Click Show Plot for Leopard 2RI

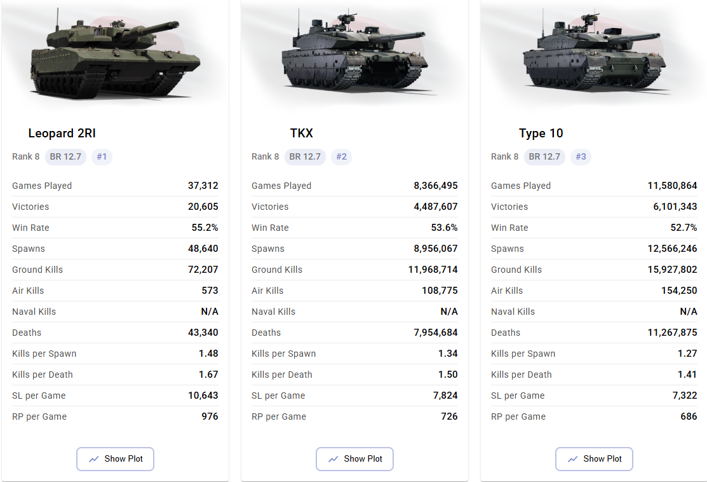pyautogui.click(x=115, y=459)
